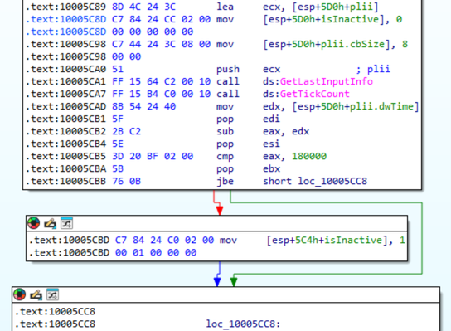Image resolution: width=451 pixels, height=331 pixels.
Task: Click opcode bytes 8B 54 24 40
Action: [143, 106]
